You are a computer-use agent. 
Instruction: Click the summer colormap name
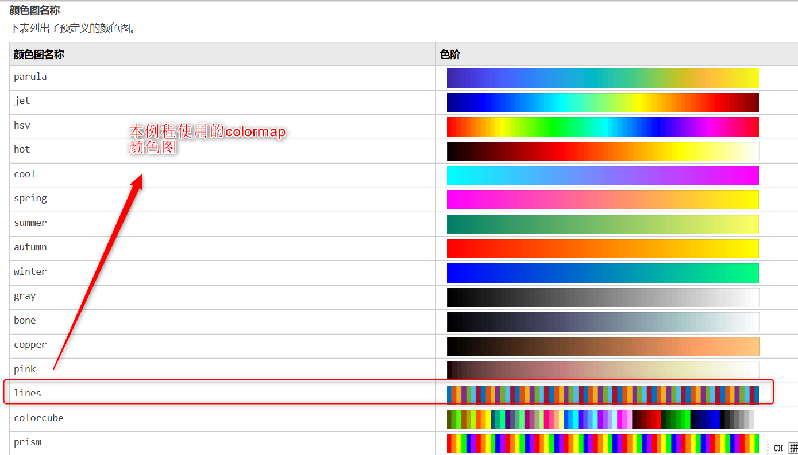point(30,223)
